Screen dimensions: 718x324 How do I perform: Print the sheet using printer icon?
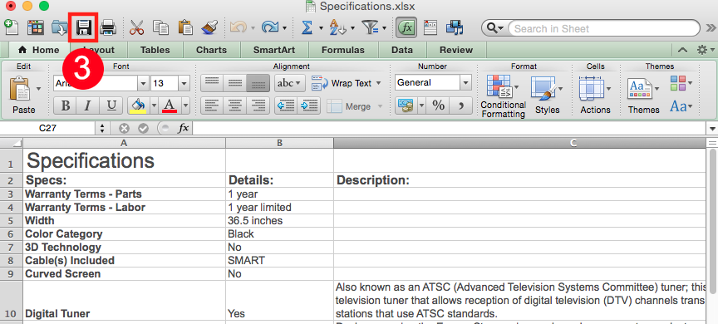[x=108, y=28]
